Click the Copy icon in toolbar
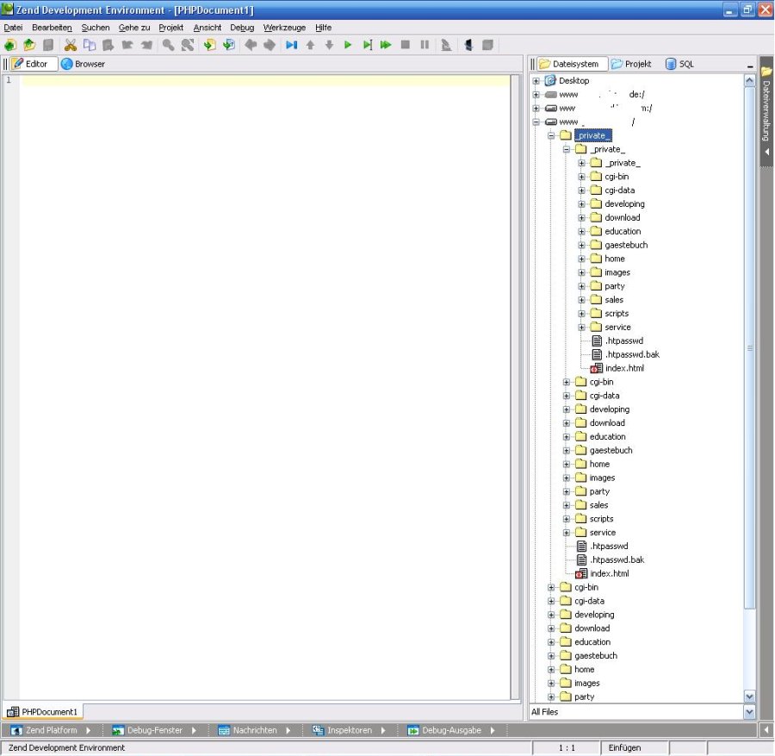 click(90, 45)
